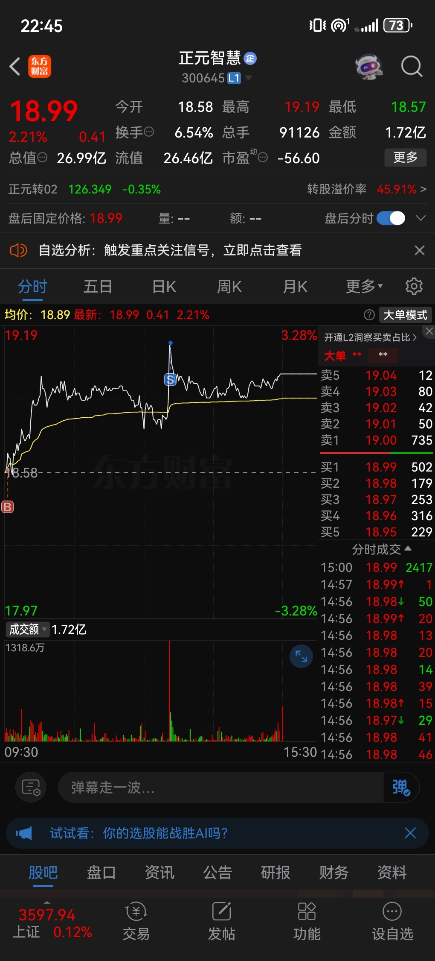Open the Eastmoney orange logo
435x961 pixels.
[40, 67]
